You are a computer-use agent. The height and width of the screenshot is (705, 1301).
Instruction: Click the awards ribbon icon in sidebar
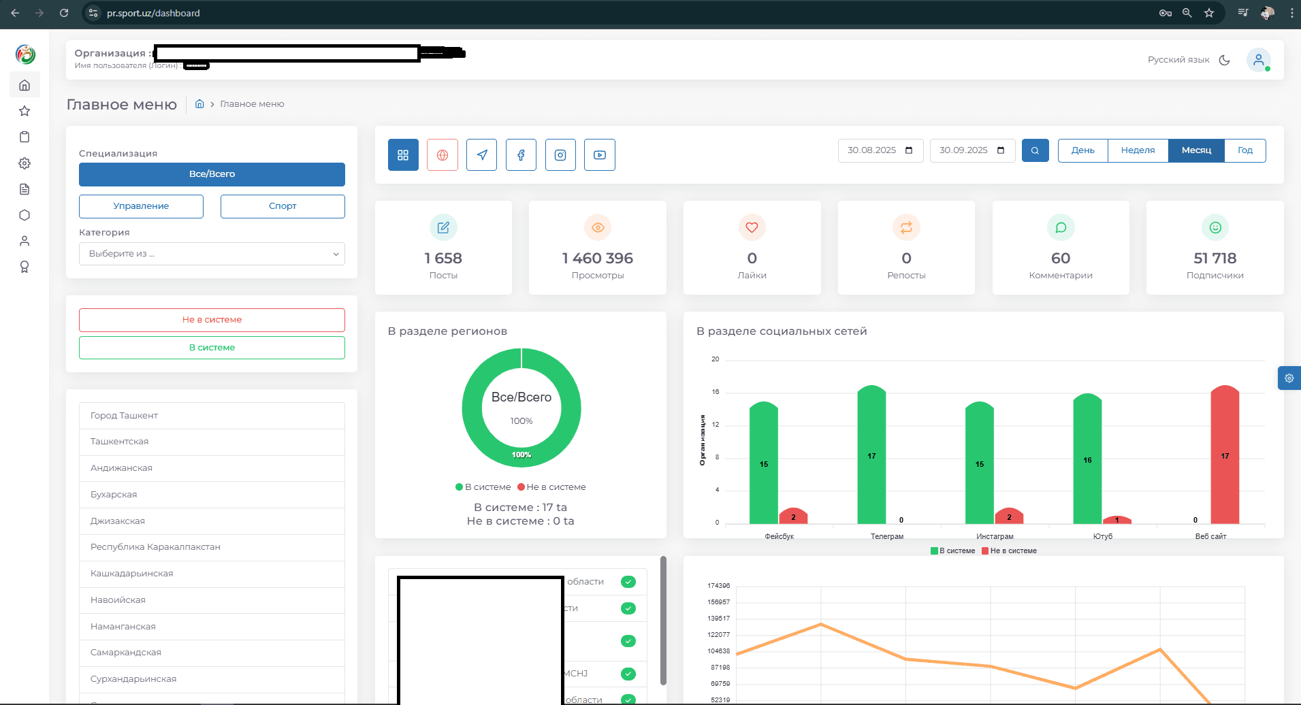pos(25,267)
